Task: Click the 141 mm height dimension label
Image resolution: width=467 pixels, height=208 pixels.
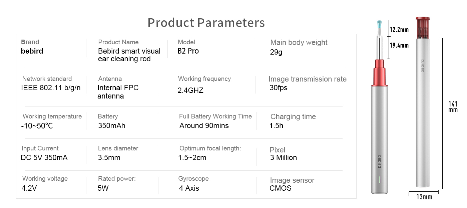Action: pos(453,107)
